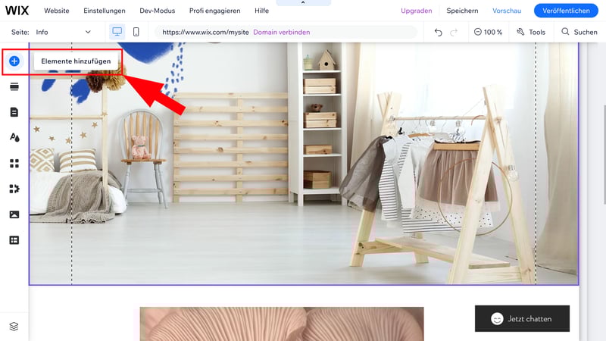Open the sections panel icon in left sidebar
The width and height of the screenshot is (606, 341).
tap(14, 87)
